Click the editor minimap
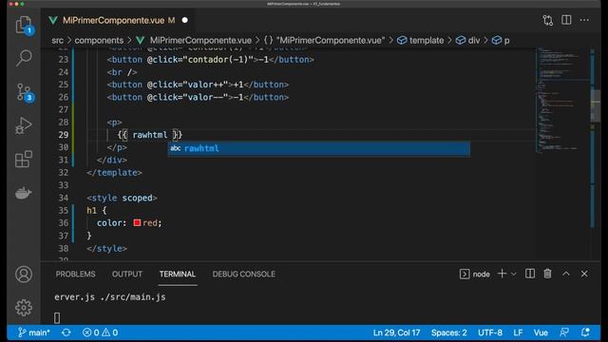 tap(563, 101)
